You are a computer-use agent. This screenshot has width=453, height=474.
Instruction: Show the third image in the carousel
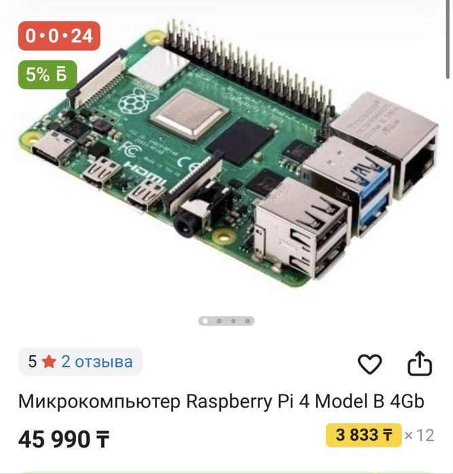[234, 321]
